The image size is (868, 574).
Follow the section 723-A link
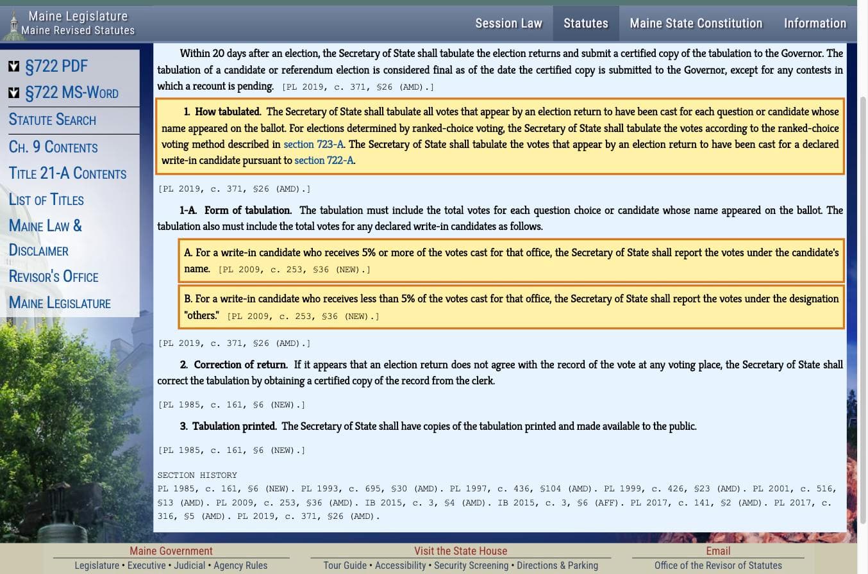pos(313,144)
